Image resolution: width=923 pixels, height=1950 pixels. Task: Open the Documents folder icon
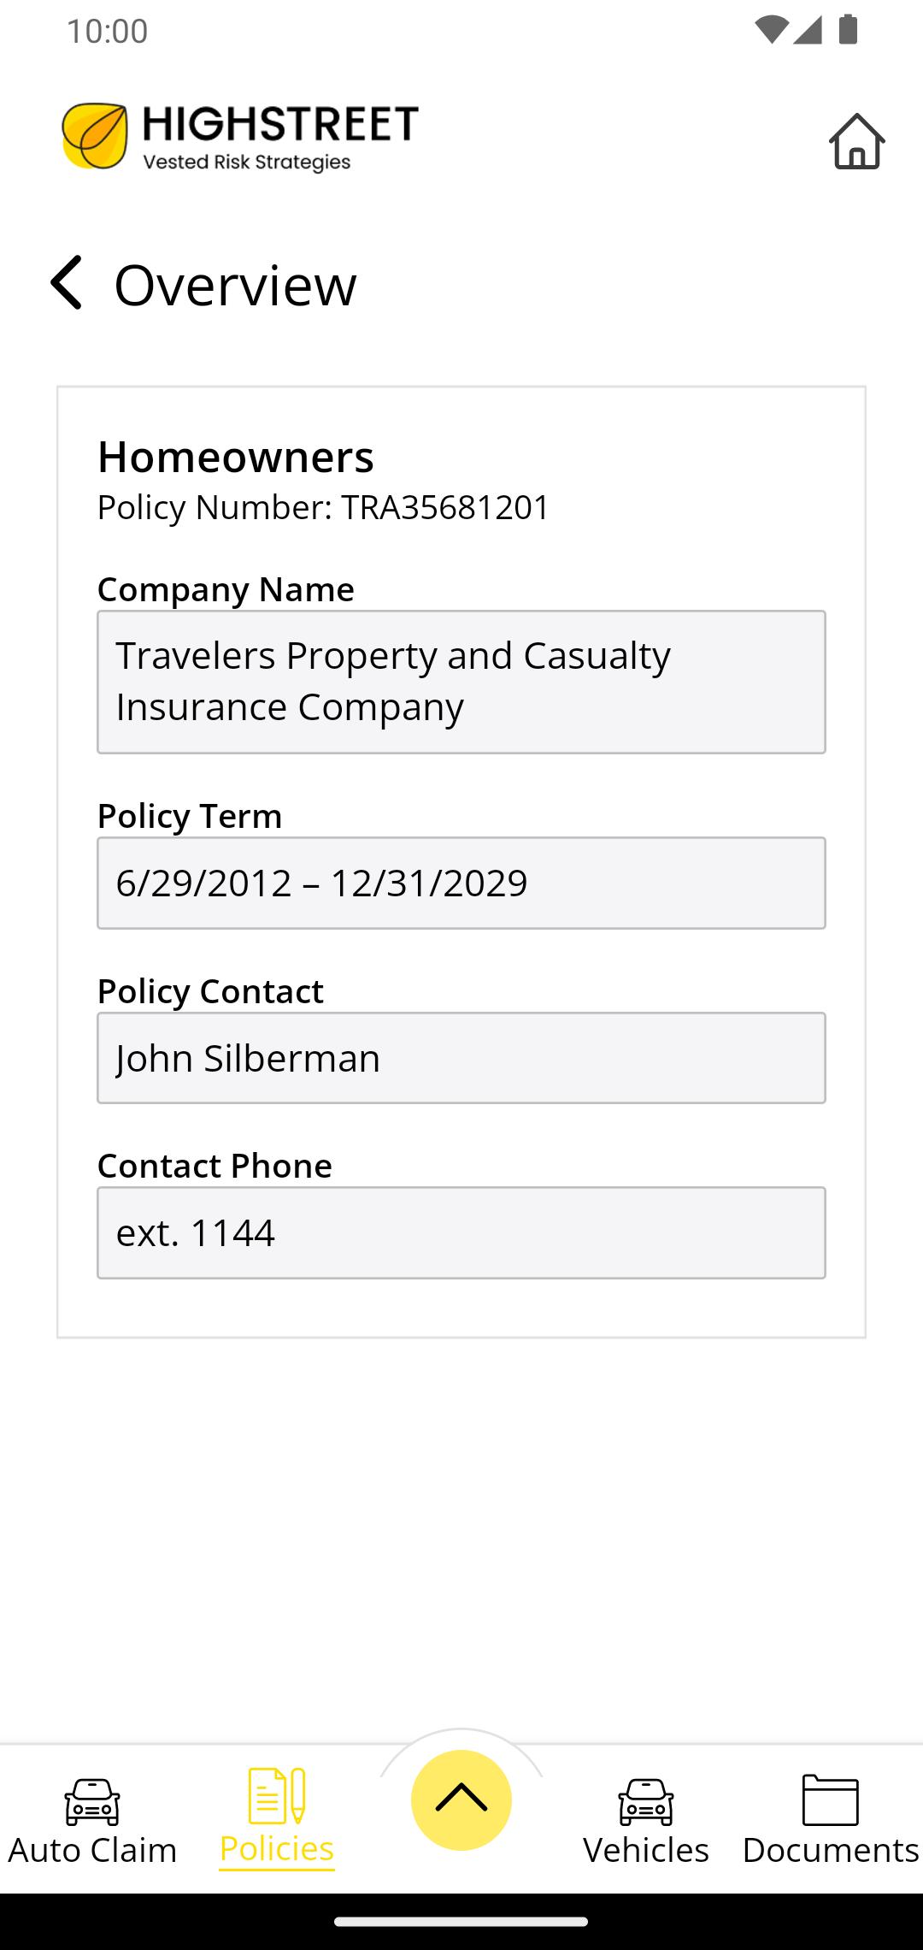(831, 1799)
